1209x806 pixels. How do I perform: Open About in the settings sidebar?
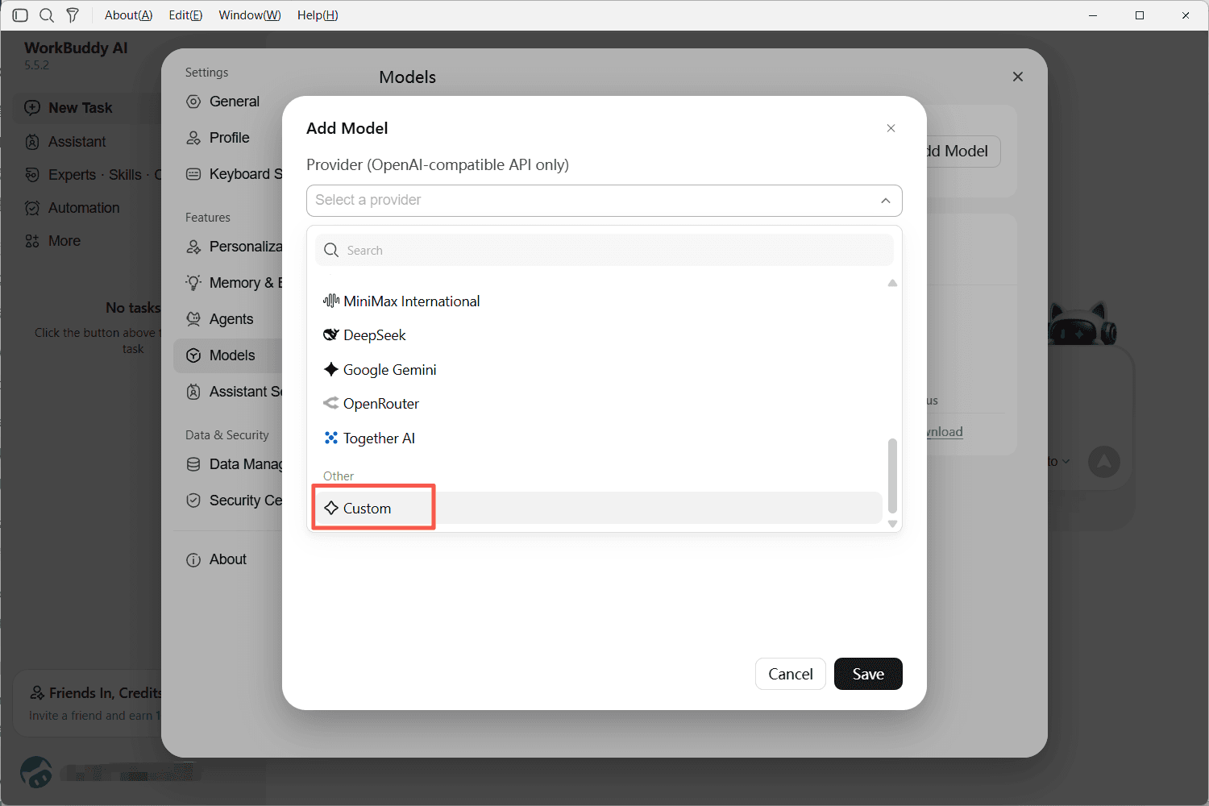point(228,559)
